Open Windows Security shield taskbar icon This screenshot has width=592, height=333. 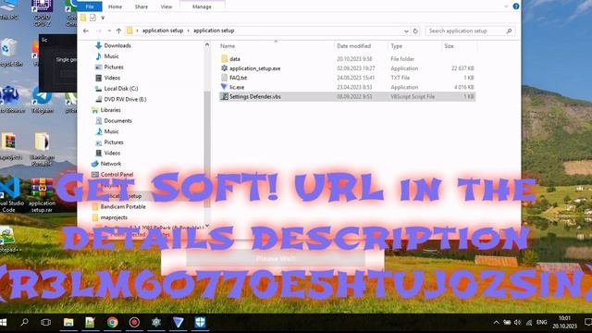pyautogui.click(x=200, y=323)
